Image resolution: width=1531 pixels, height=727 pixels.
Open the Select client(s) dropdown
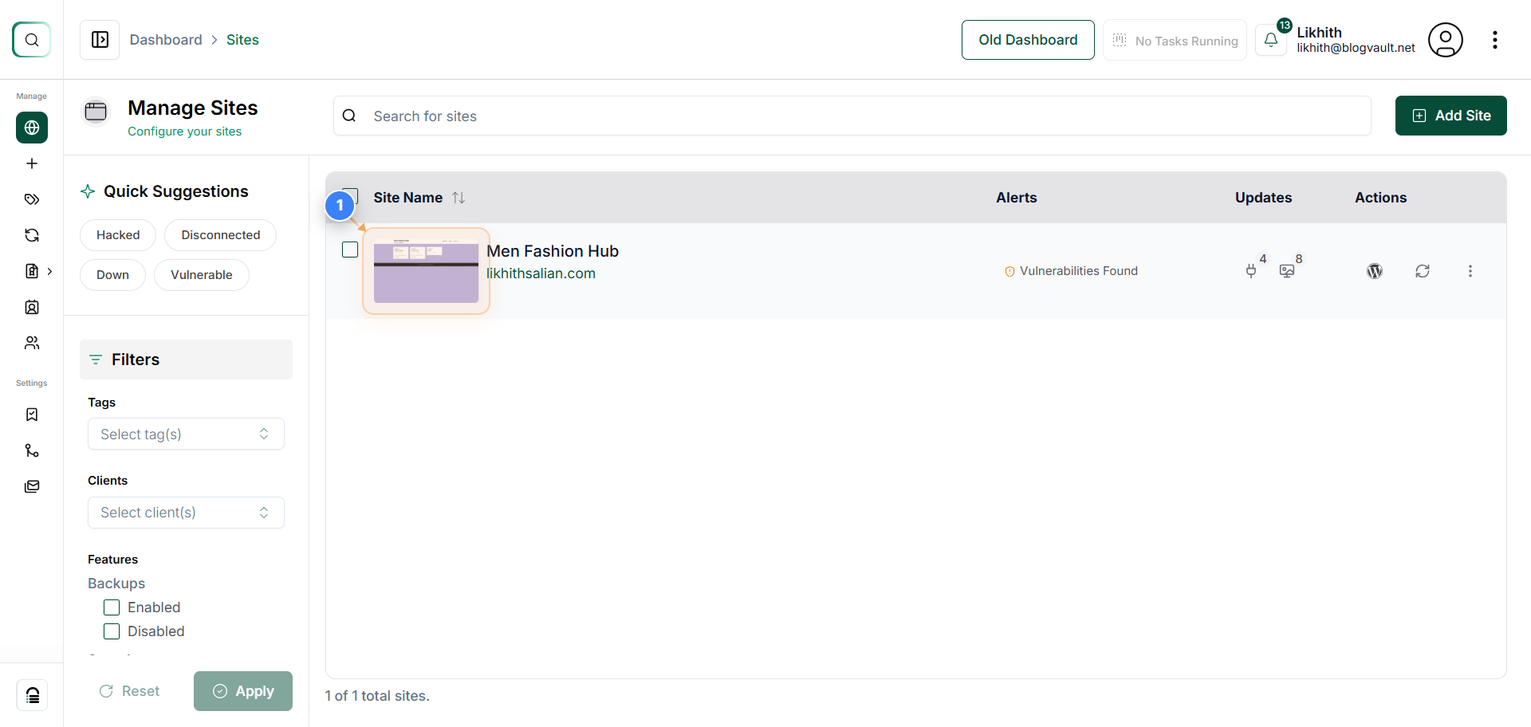[x=186, y=513]
